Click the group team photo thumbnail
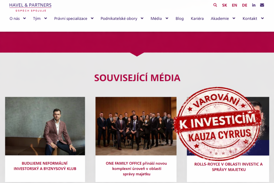This screenshot has width=274, height=183. [x=136, y=126]
